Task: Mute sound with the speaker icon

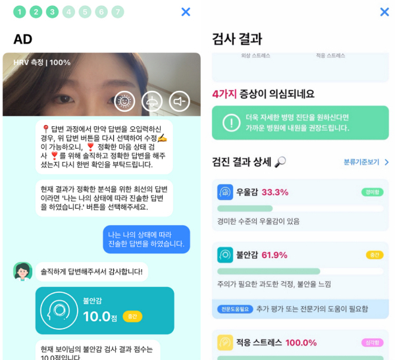Action: click(179, 101)
